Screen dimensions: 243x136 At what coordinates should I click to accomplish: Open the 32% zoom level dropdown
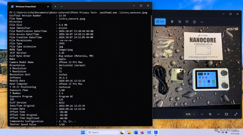pyautogui.click(x=190, y=114)
